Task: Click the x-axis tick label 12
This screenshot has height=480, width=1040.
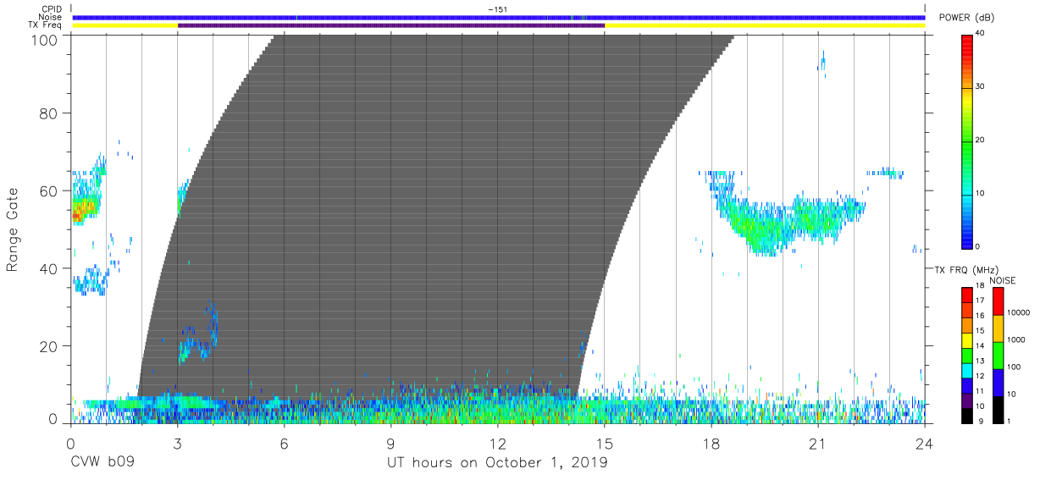Action: coord(498,443)
